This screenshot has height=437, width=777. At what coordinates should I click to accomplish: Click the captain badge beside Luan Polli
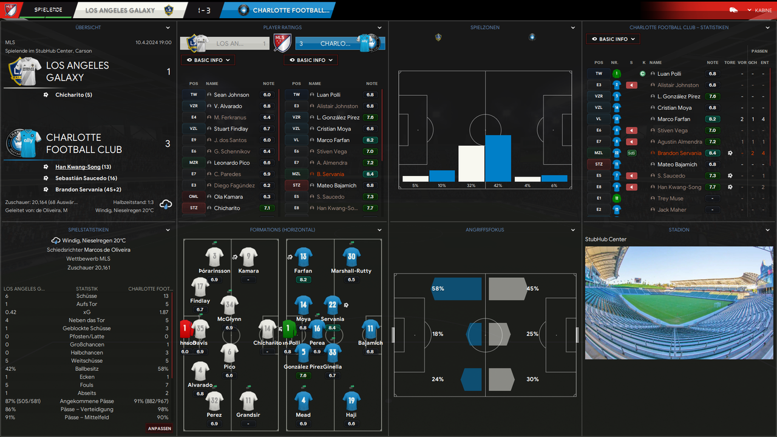643,73
